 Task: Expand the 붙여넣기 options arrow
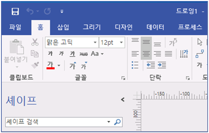click(x=17, y=67)
